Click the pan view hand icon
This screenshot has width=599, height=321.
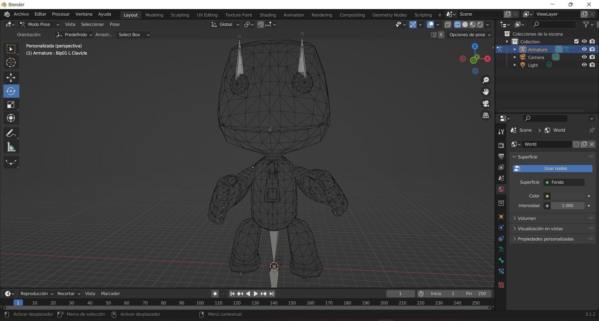(486, 92)
